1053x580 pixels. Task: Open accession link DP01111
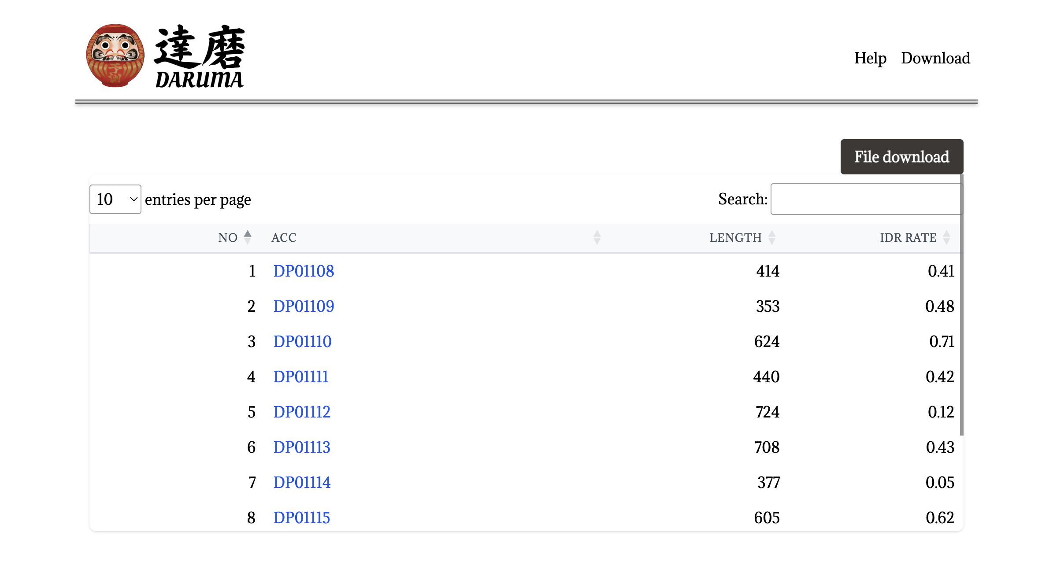click(x=301, y=377)
